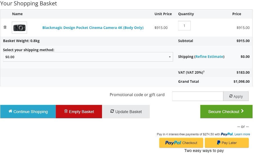Click the trash icon on Empty Basket
Viewport: 254px width, 157px height.
pyautogui.click(x=66, y=111)
